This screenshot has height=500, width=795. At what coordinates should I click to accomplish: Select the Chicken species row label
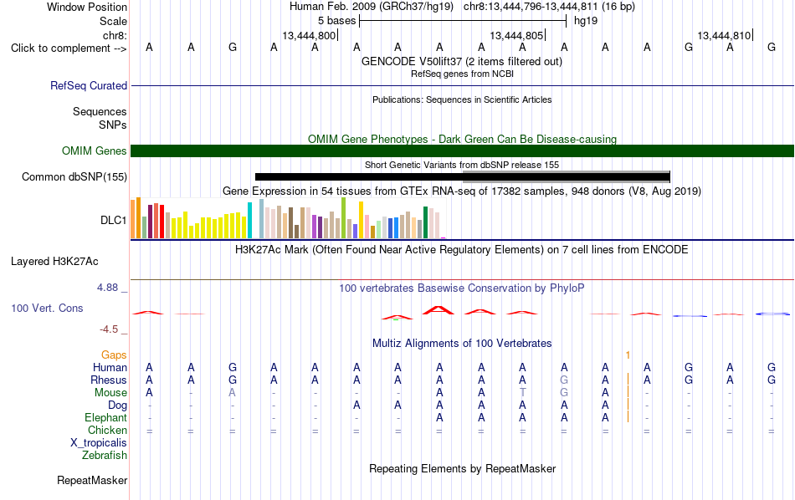click(x=107, y=430)
